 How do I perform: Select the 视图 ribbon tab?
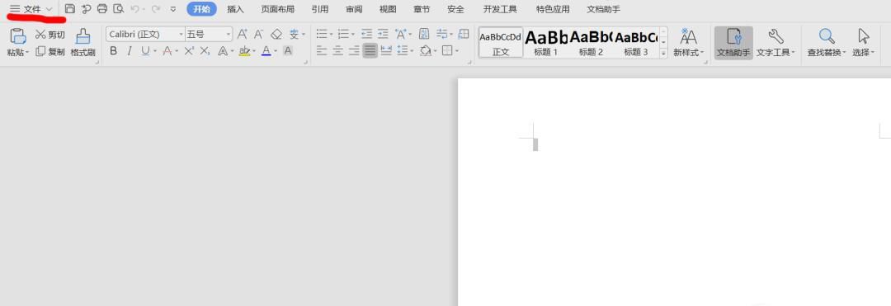click(x=388, y=9)
